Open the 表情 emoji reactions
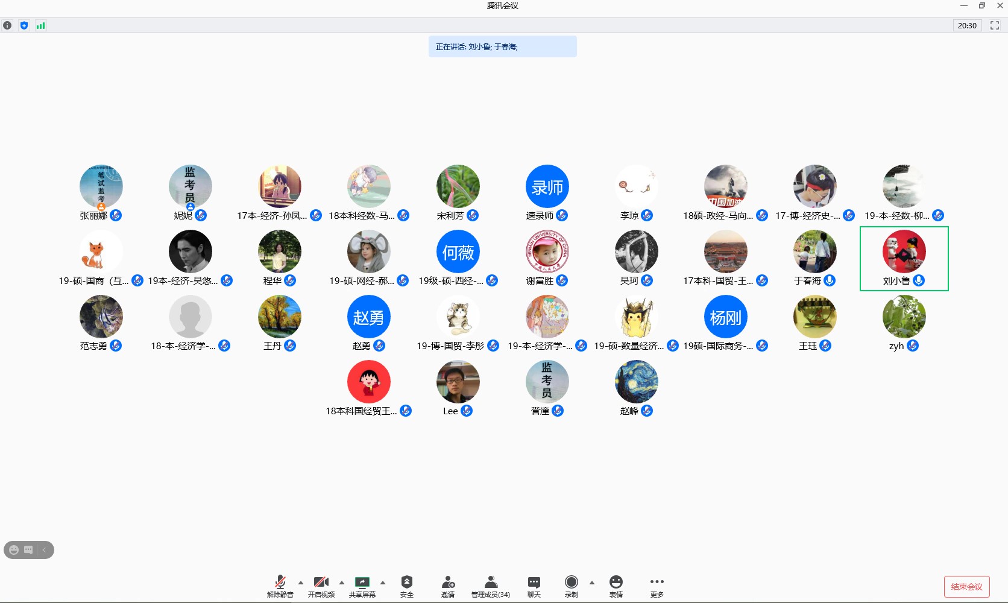Screen dimensions: 1008x603 (616, 586)
